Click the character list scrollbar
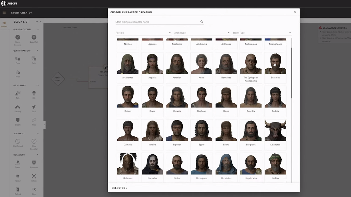The width and height of the screenshot is (351, 197). click(292, 73)
